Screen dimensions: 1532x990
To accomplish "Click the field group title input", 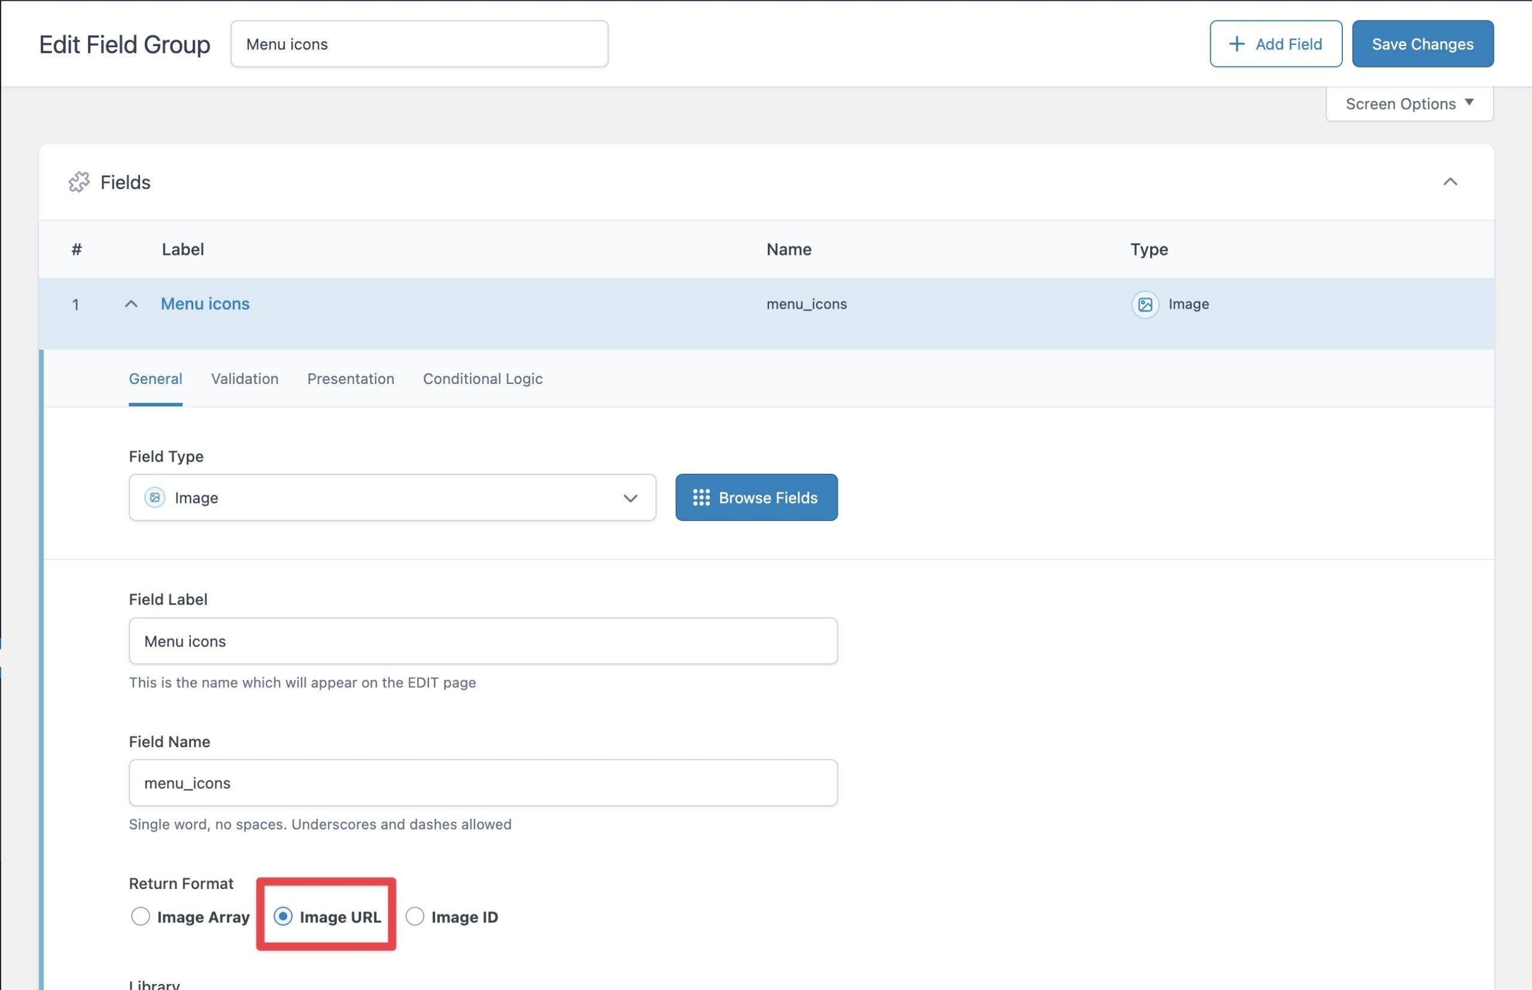I will click(419, 44).
